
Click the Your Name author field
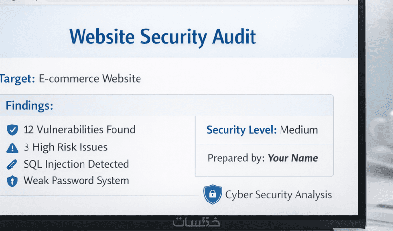click(293, 158)
